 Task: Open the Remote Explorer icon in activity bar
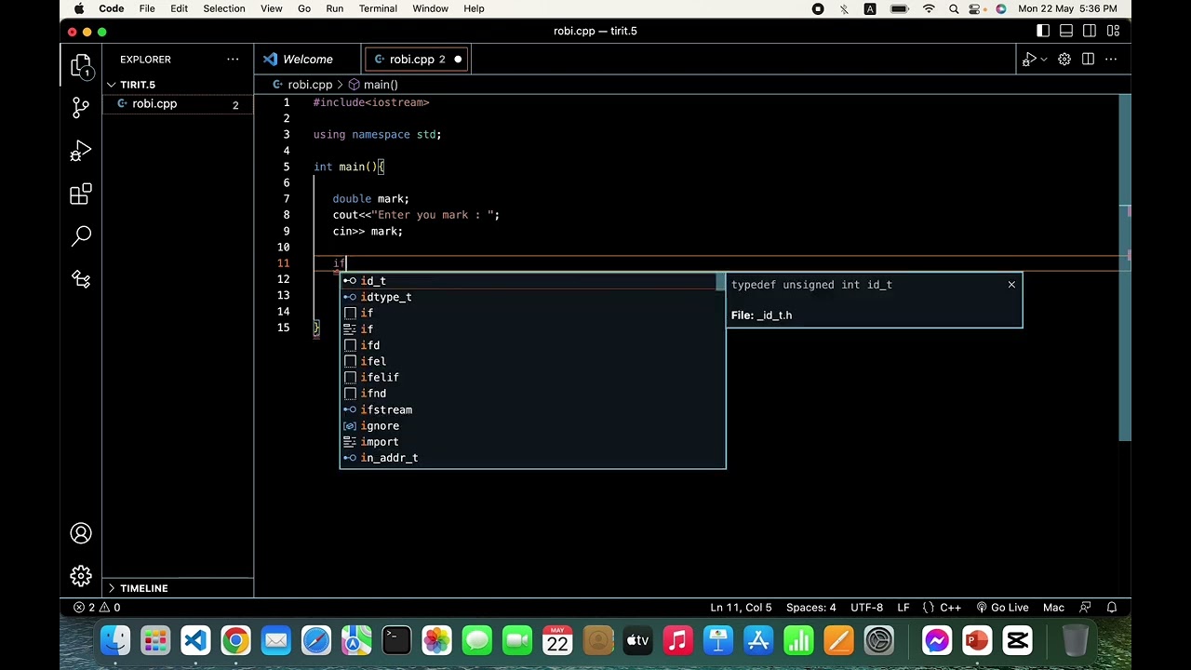[81, 279]
